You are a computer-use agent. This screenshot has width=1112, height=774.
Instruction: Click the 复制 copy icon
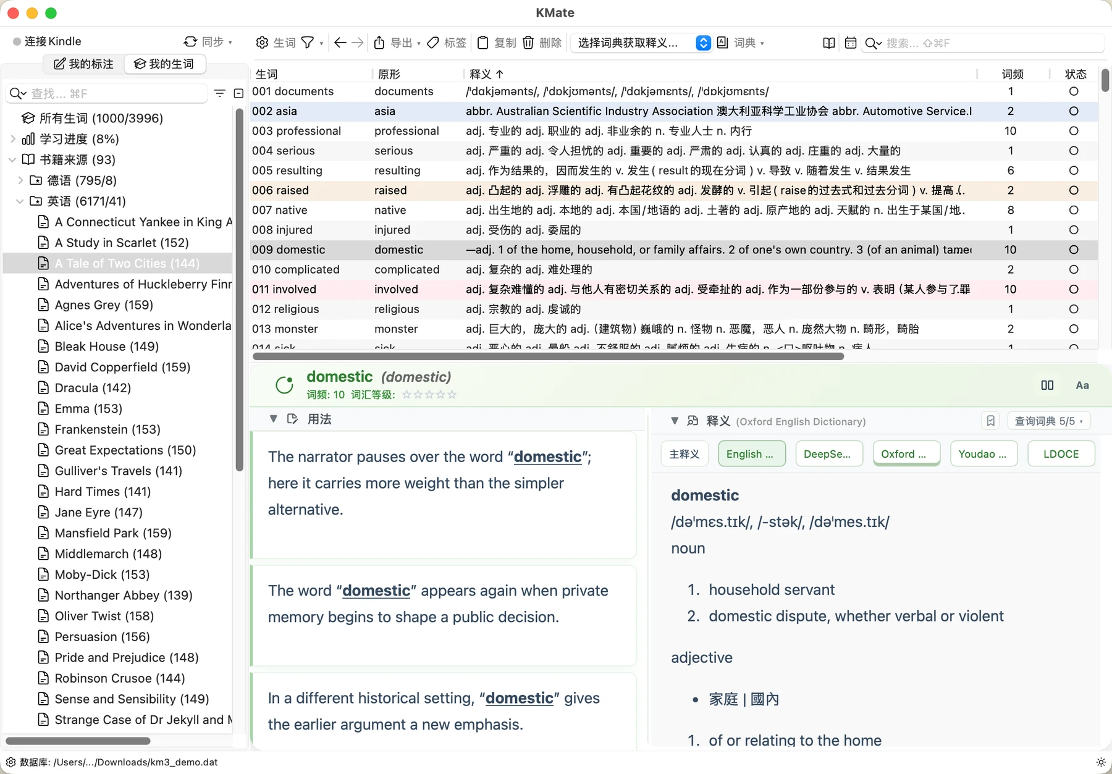(x=483, y=43)
